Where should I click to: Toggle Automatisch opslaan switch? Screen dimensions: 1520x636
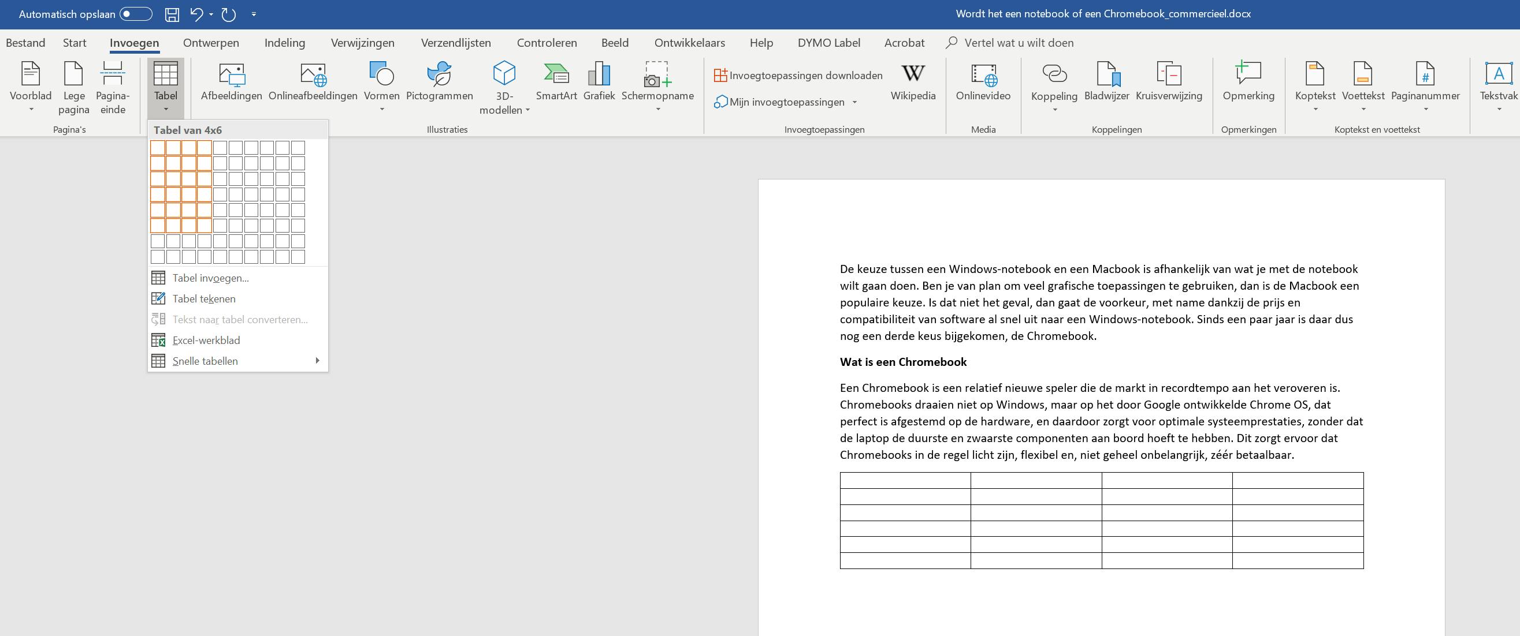click(136, 14)
